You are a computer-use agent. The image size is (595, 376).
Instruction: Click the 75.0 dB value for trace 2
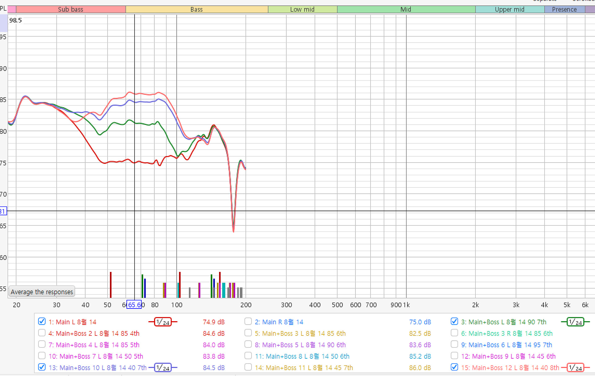tap(420, 322)
